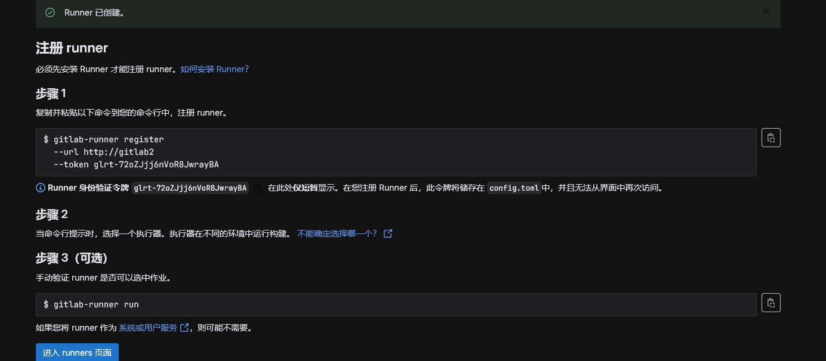This screenshot has width=826, height=361.
Task: Copy the gitlab-runner register command
Action: tap(770, 138)
